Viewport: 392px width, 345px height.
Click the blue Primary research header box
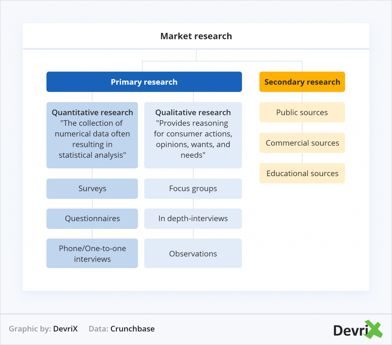click(x=144, y=82)
